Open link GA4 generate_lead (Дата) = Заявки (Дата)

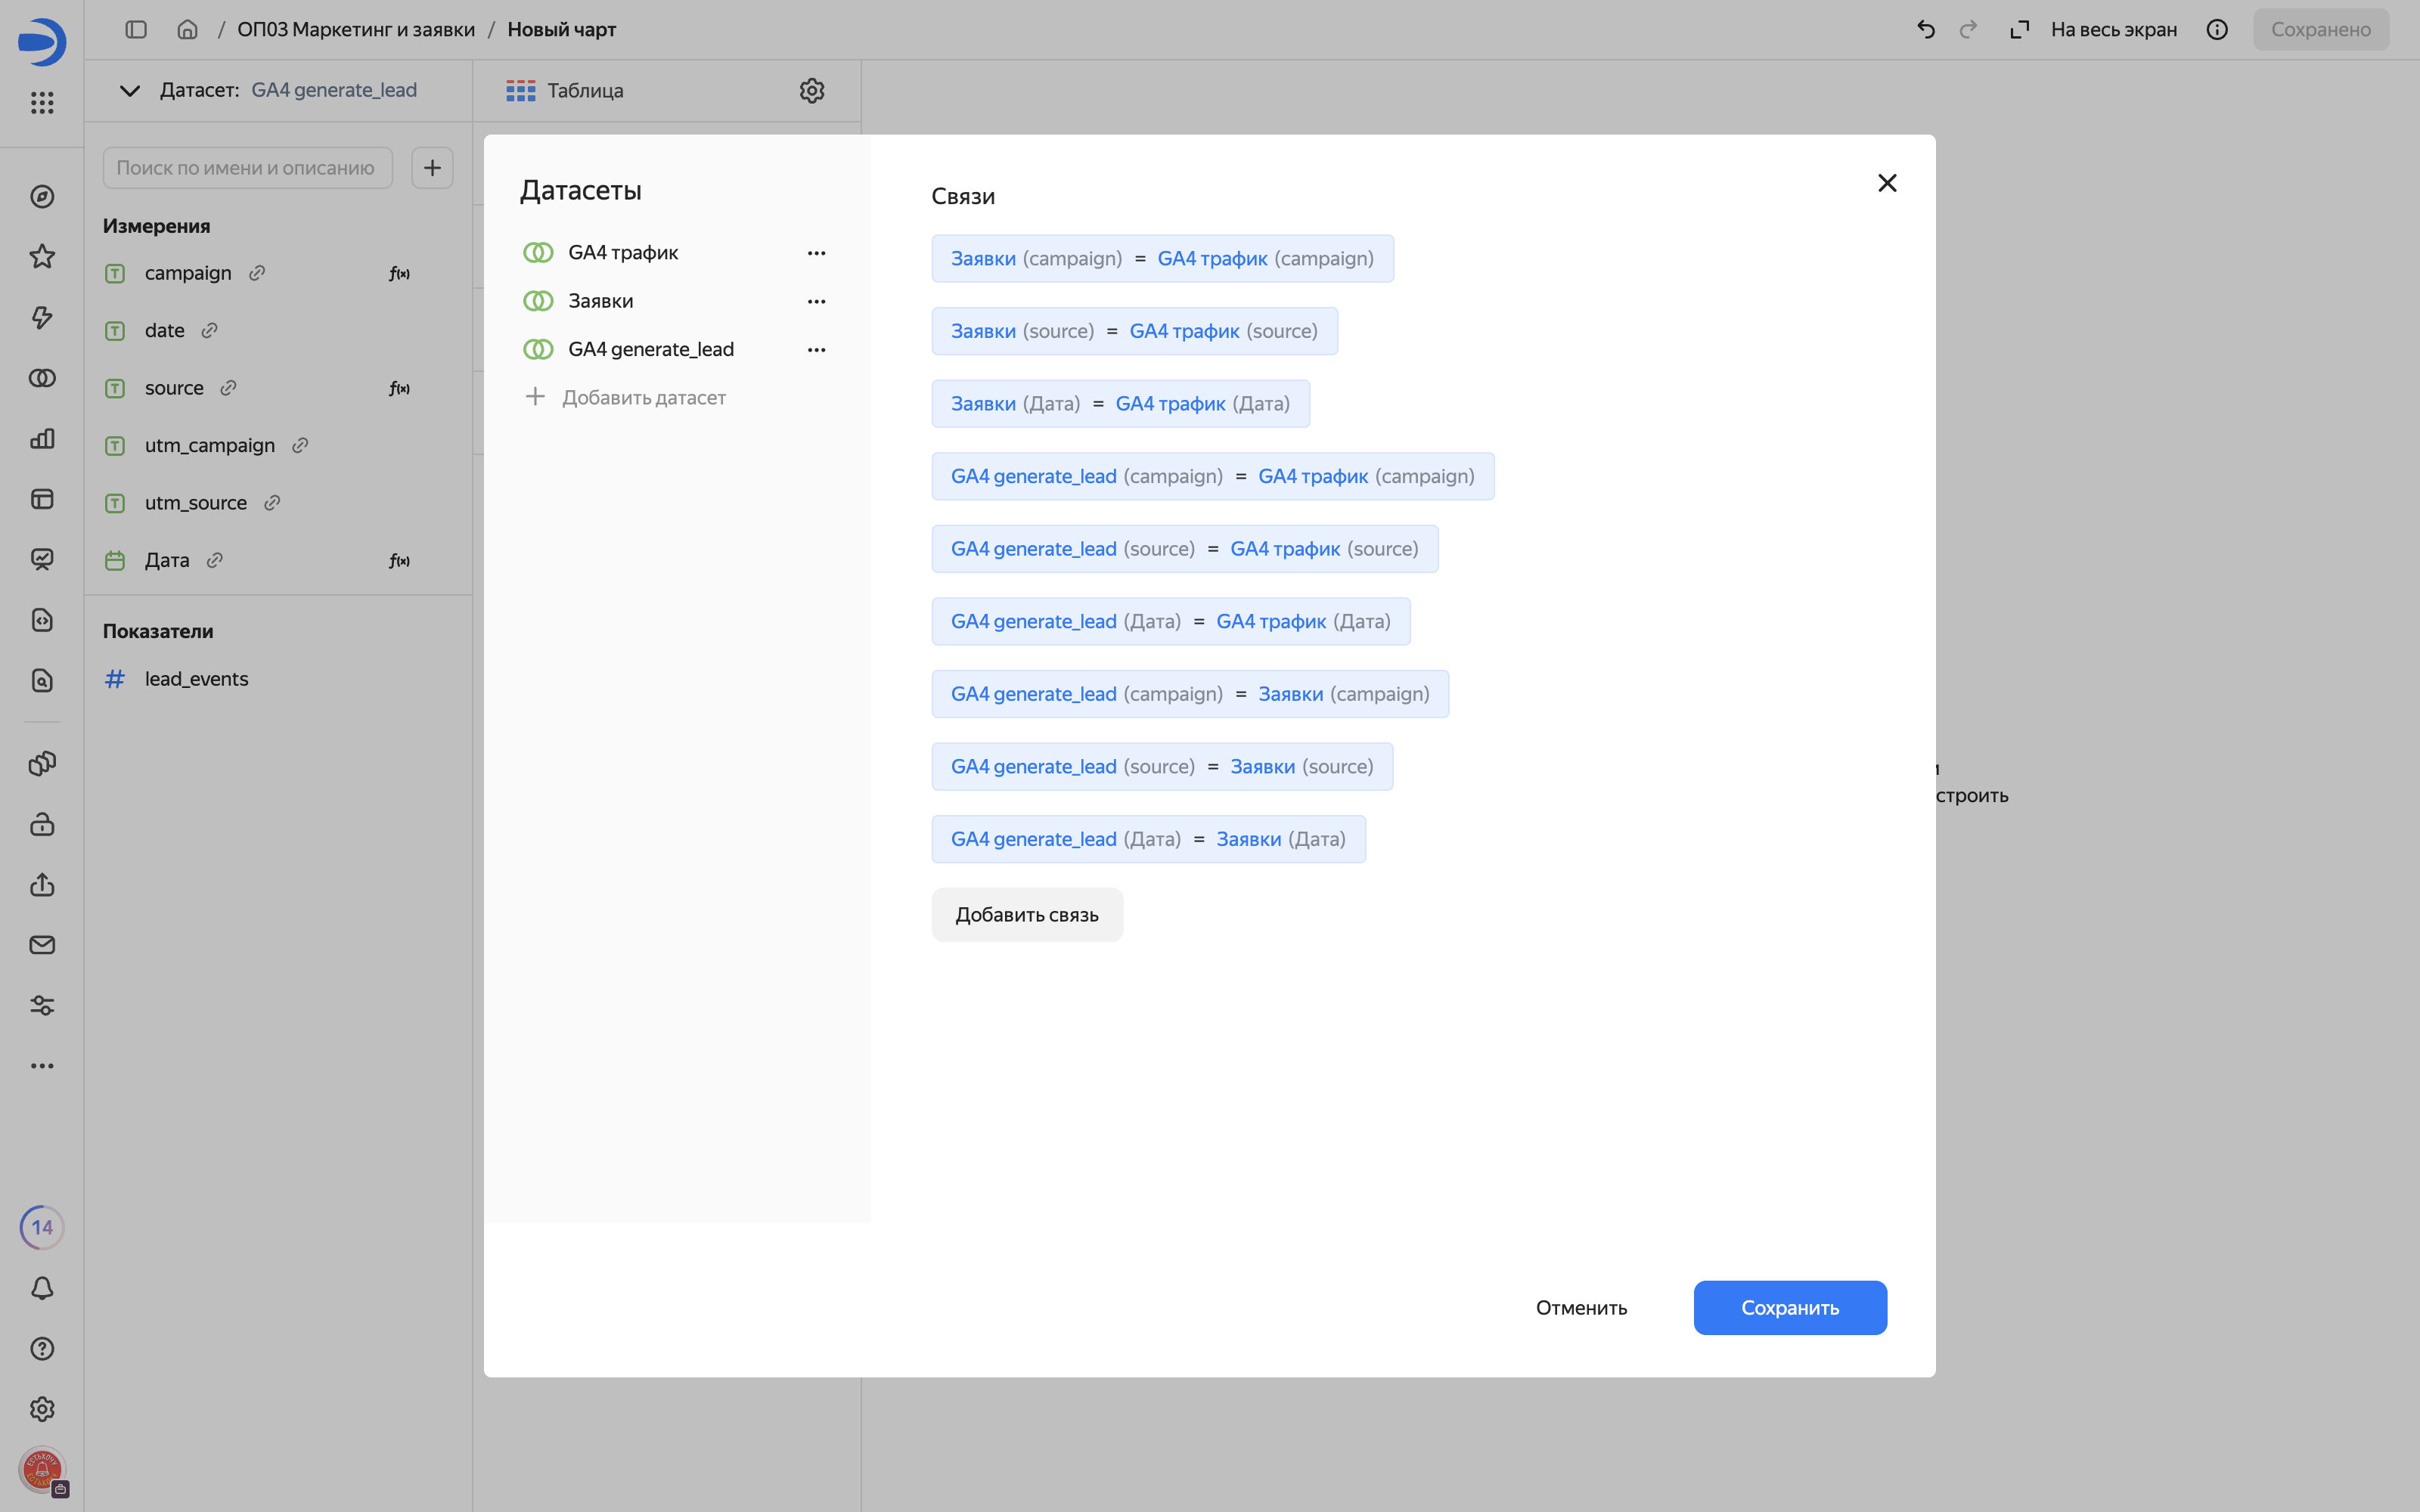(x=1148, y=839)
